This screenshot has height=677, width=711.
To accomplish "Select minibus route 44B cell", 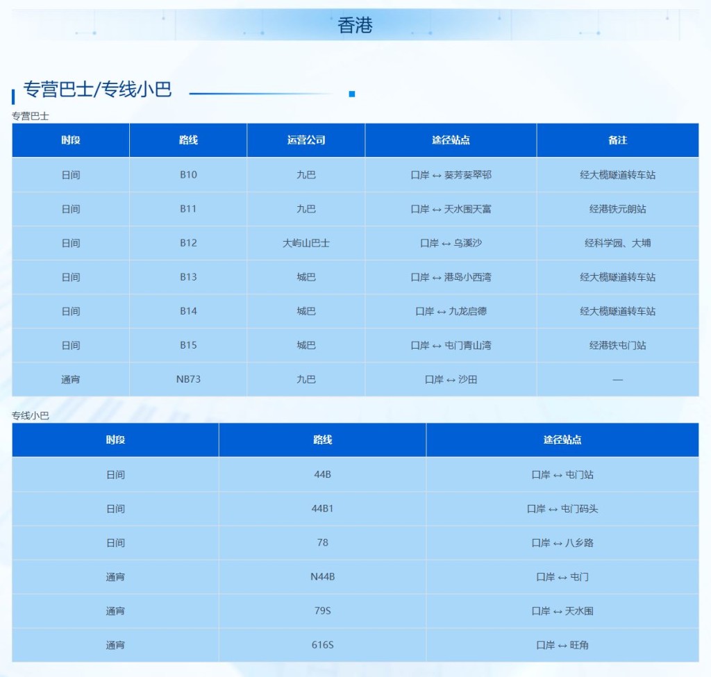I will pos(322,474).
